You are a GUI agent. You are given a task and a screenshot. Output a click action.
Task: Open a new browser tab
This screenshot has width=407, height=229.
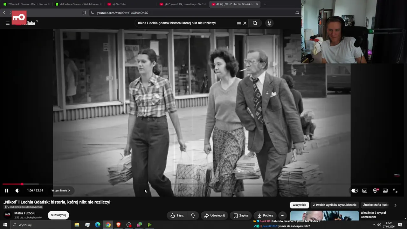(x=265, y=4)
